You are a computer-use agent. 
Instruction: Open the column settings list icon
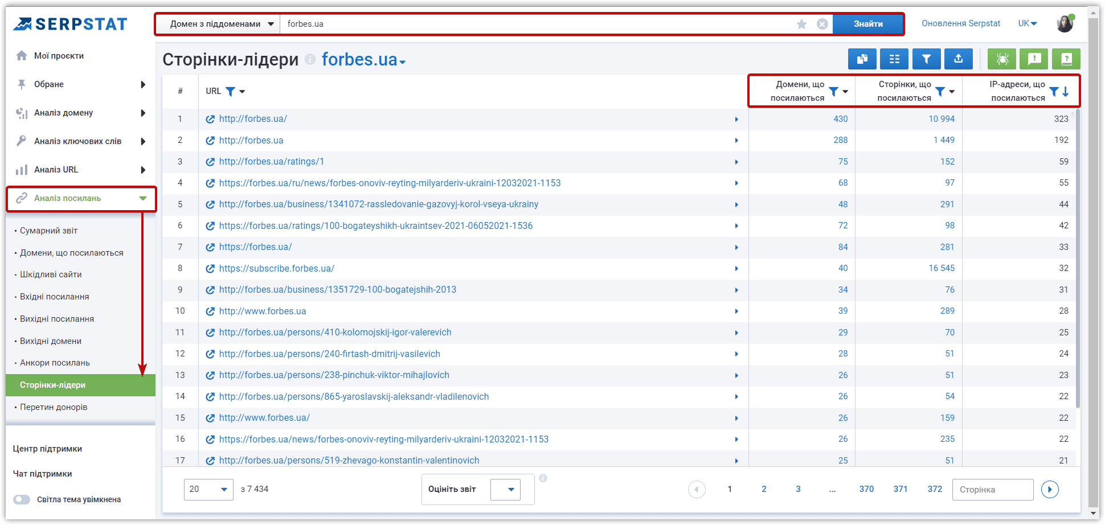pos(894,59)
